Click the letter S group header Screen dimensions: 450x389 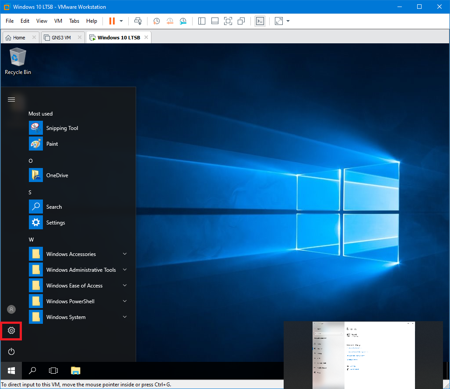[x=30, y=193]
